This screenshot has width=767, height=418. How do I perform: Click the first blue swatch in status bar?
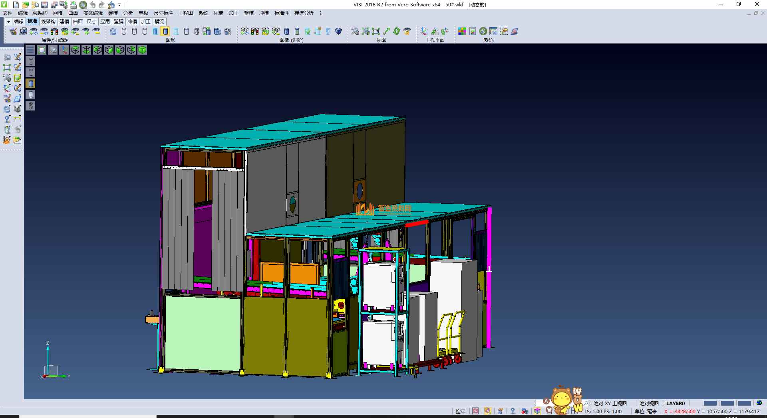(x=710, y=403)
